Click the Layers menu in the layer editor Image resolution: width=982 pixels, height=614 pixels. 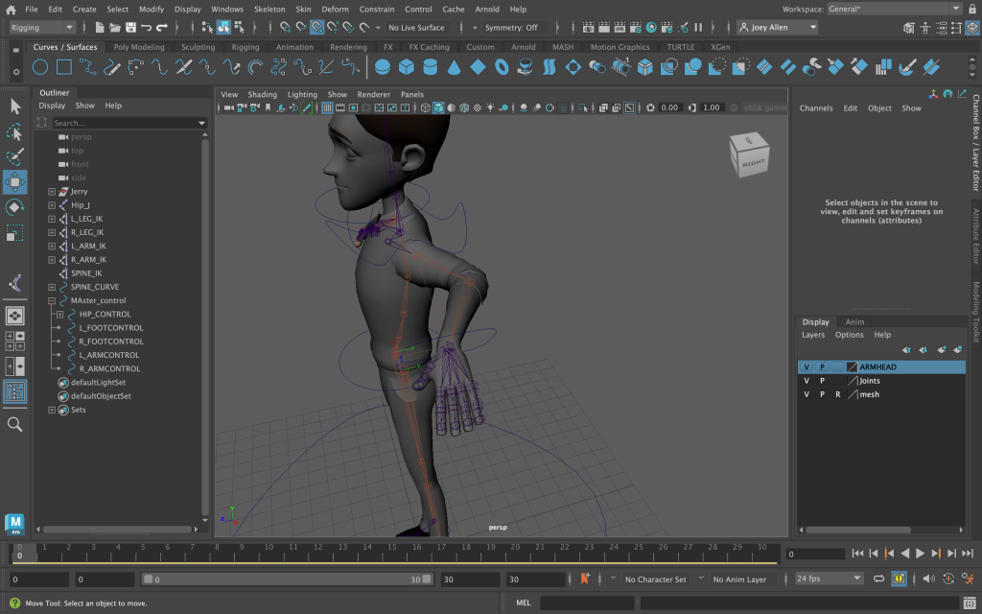click(812, 335)
